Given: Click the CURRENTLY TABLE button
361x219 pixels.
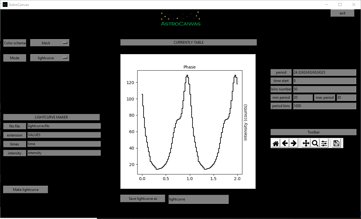Looking at the screenshot, I should pos(189,42).
